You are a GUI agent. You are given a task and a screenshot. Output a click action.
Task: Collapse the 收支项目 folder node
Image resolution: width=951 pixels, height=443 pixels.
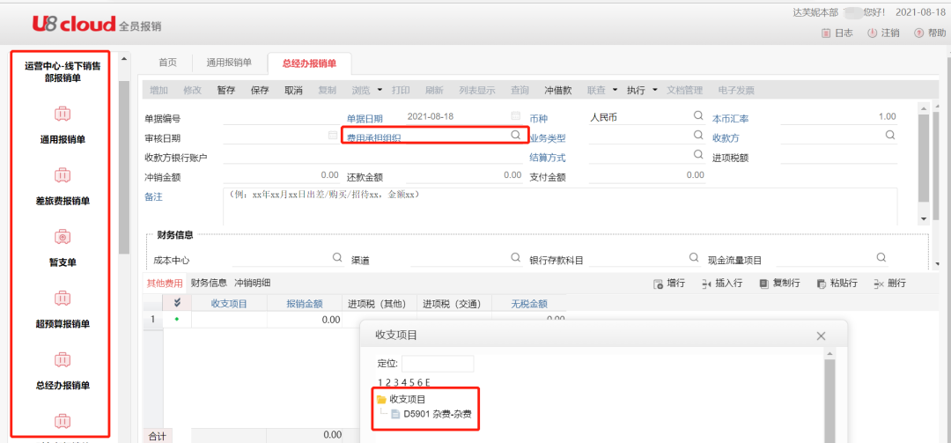click(x=381, y=399)
